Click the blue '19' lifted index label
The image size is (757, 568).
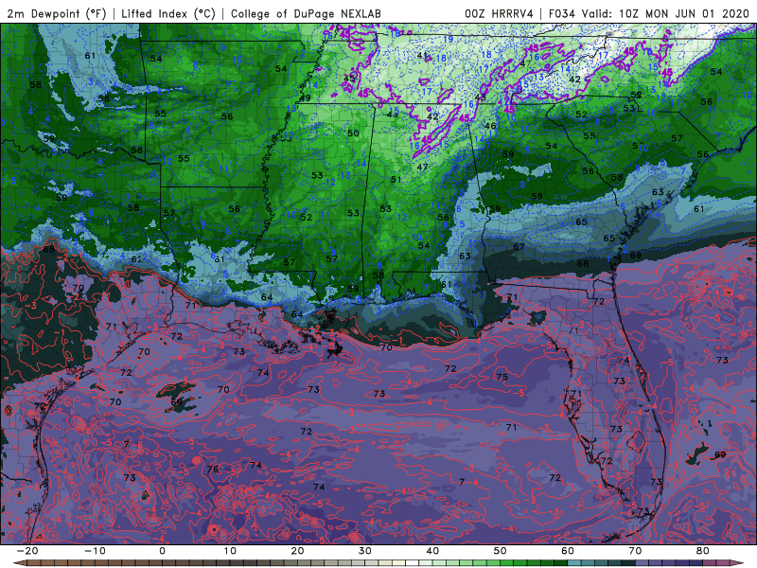pyautogui.click(x=448, y=40)
